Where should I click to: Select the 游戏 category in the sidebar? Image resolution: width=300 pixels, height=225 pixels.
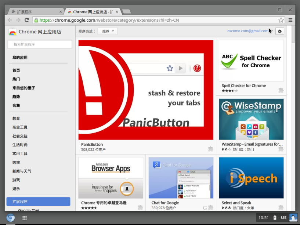coord(16,180)
